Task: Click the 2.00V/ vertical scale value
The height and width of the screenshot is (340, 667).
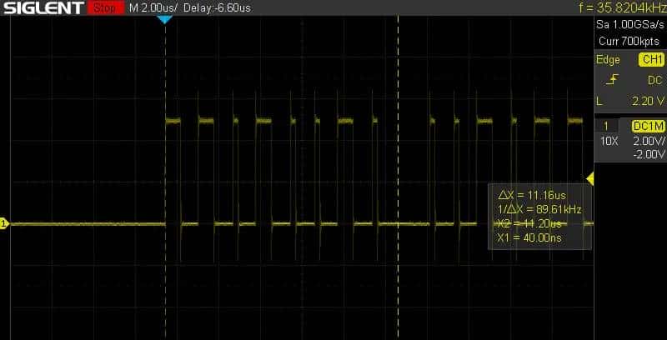Action: point(649,141)
